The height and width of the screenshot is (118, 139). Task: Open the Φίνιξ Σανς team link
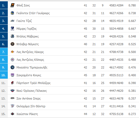click(x=23, y=5)
